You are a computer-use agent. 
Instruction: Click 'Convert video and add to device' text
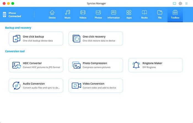99,88
